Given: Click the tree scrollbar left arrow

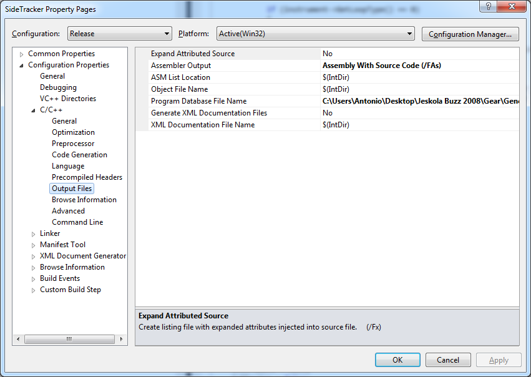Looking at the screenshot, I should pos(18,339).
